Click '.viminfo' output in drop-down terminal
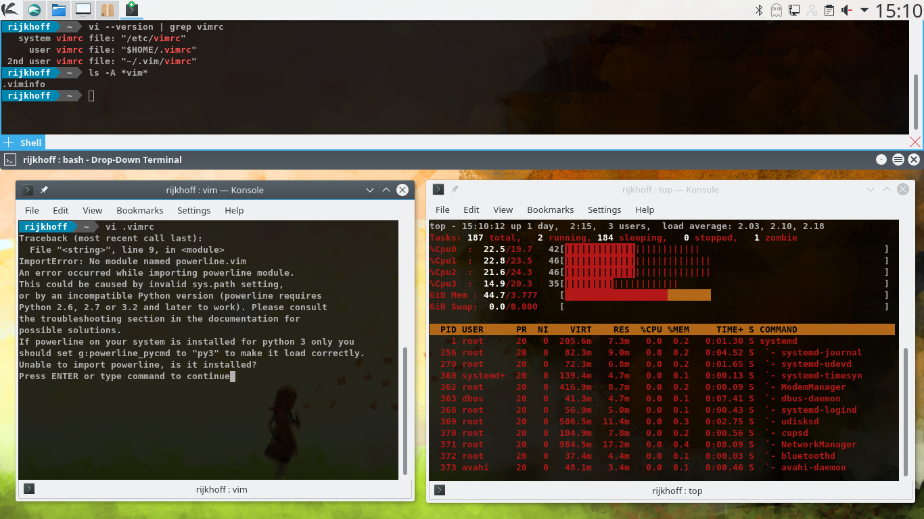 click(24, 84)
